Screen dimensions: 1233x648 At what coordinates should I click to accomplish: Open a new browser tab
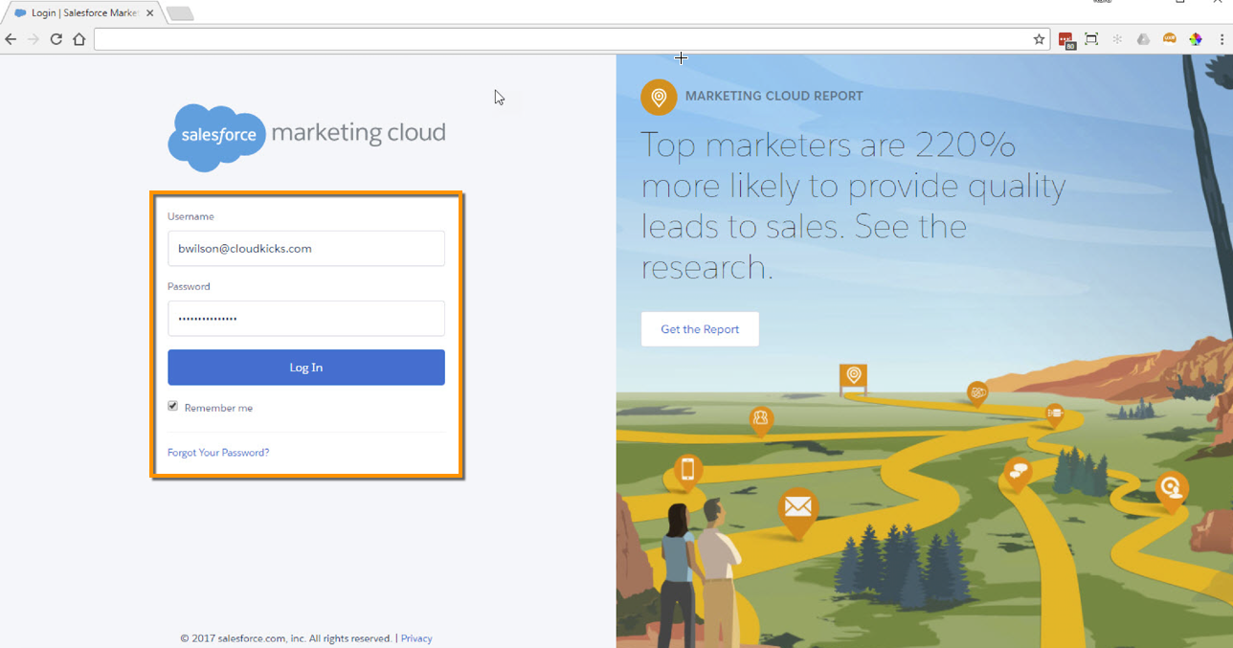[x=179, y=13]
